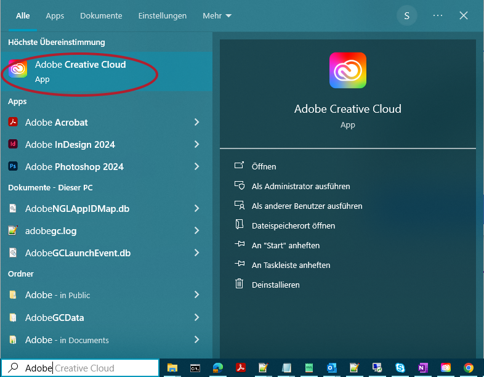Click Als Administrator ausführen
The image size is (484, 377).
[x=300, y=186]
